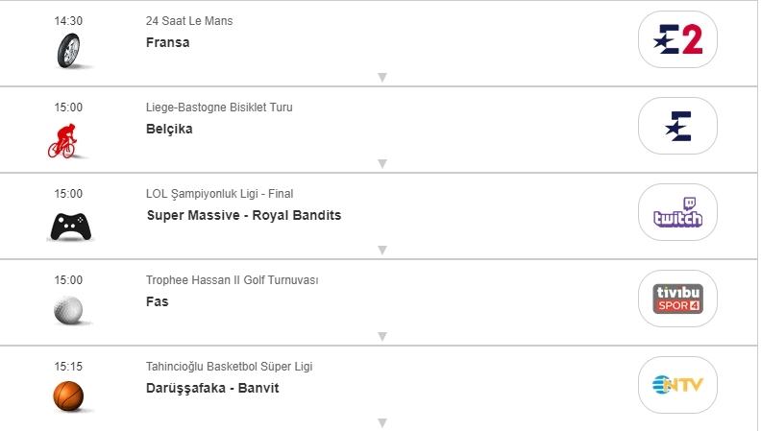
Task: Open the Eurosport 2 channel logo
Action: coord(677,39)
